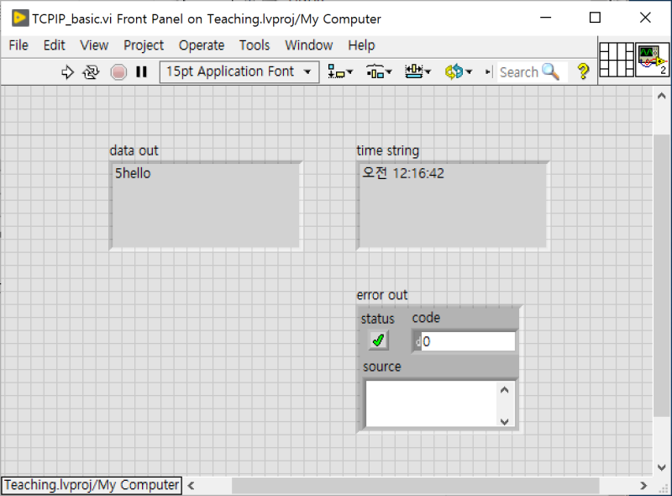Click inside the error code field showing 0
The width and height of the screenshot is (672, 496).
464,340
